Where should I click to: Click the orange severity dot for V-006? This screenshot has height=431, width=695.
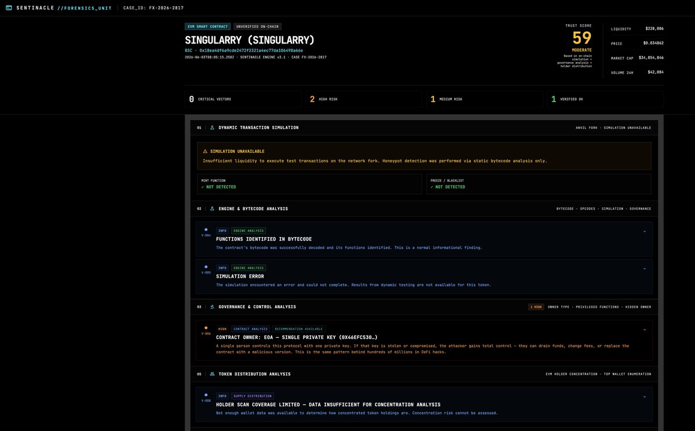(x=206, y=328)
